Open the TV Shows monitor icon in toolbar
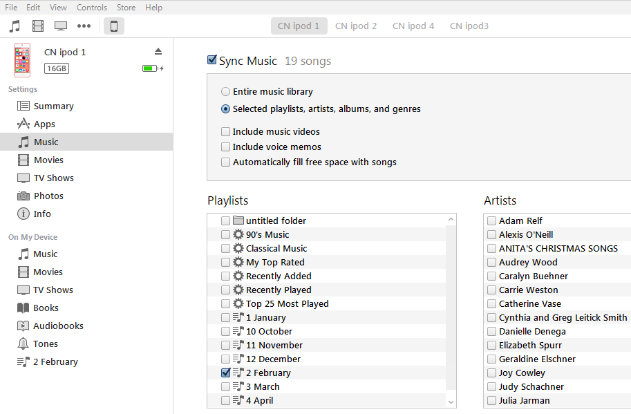The height and width of the screenshot is (414, 631). [61, 26]
